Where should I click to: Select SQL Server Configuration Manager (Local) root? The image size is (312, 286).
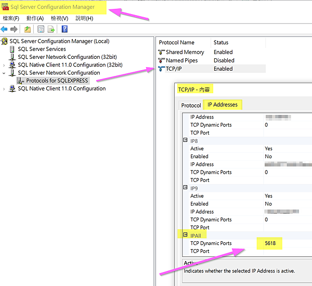click(59, 41)
